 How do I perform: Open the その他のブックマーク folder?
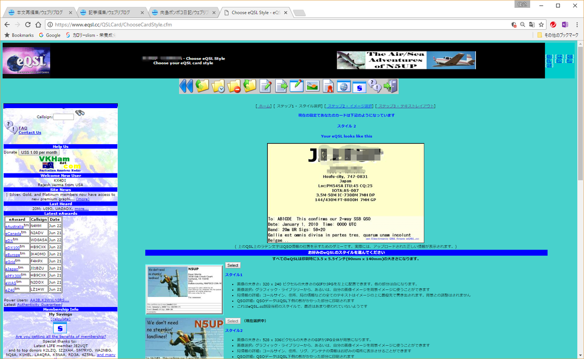pyautogui.click(x=558, y=35)
